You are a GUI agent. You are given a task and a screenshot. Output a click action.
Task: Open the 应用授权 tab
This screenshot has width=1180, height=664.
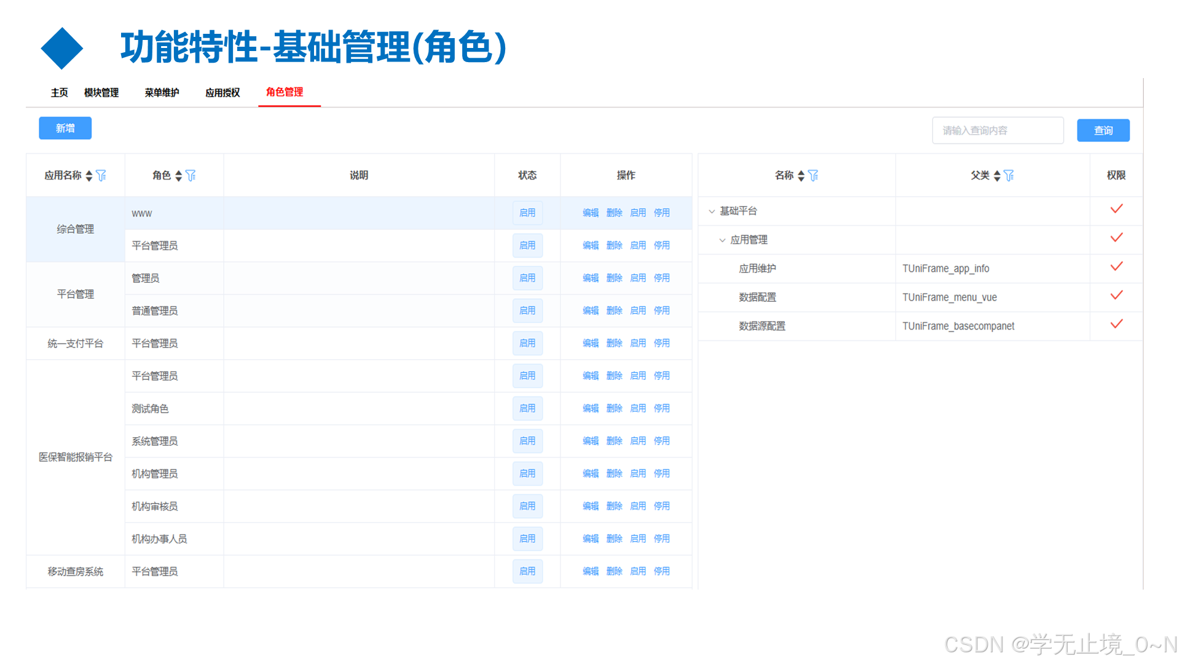coord(222,93)
